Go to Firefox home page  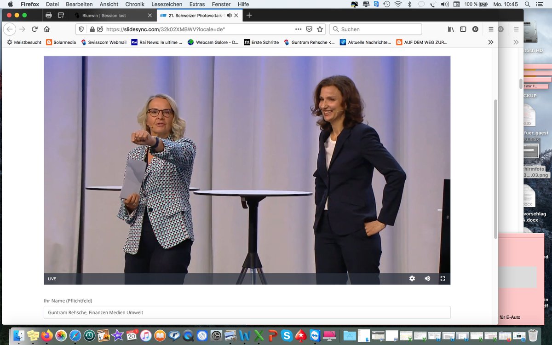(x=46, y=29)
